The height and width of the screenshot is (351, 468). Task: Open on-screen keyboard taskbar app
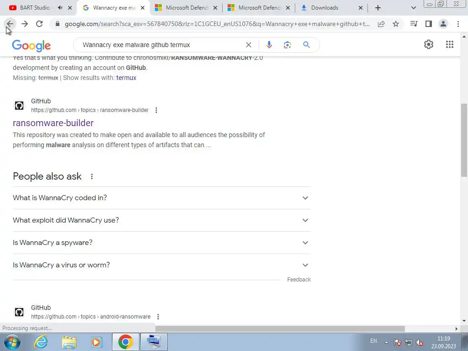coord(154,342)
